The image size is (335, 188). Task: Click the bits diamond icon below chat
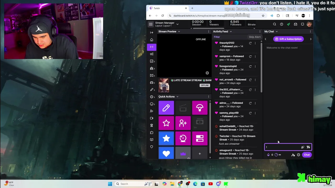268,155
